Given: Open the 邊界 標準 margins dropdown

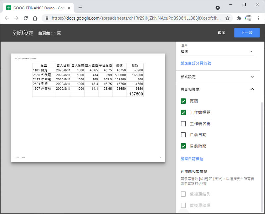Looking at the screenshot, I should pos(217,51).
